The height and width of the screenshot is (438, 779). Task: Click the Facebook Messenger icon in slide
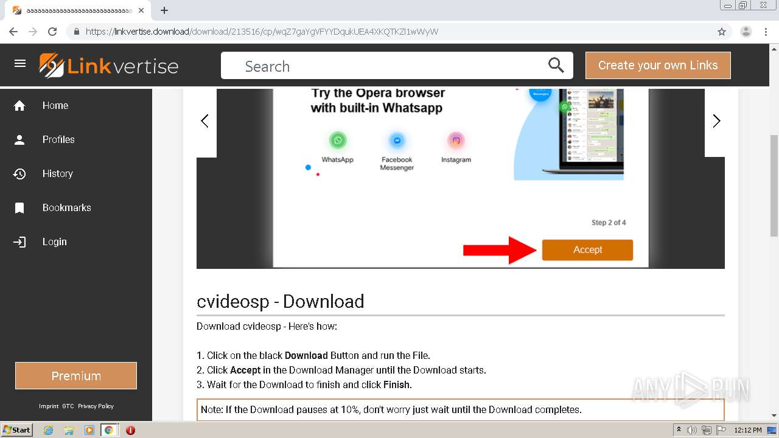tap(397, 141)
